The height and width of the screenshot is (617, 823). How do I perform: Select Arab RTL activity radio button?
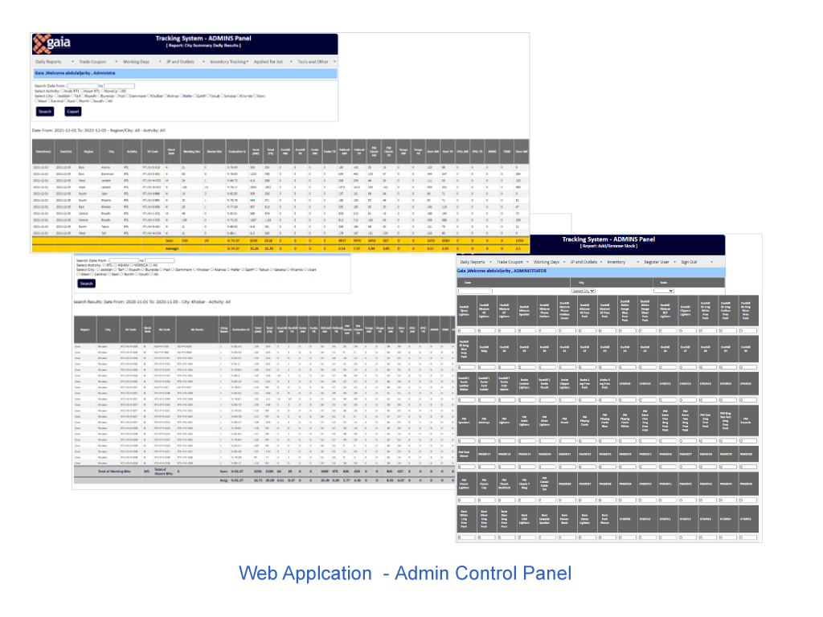tap(63, 92)
